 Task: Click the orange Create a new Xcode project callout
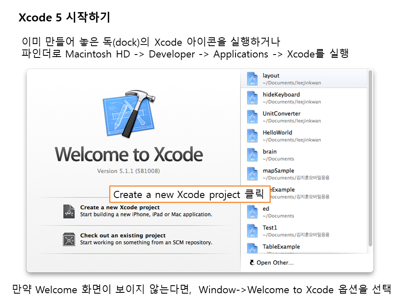[189, 195]
